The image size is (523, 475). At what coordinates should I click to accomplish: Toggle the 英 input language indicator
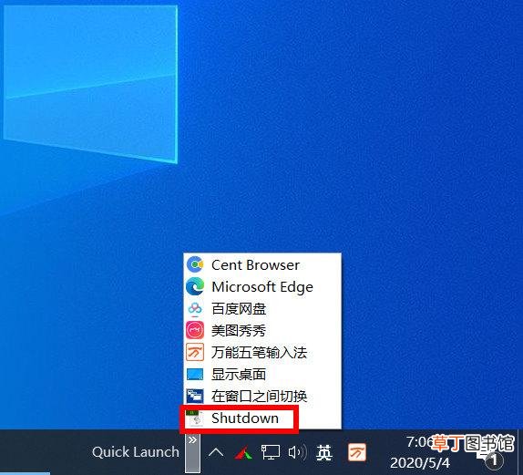coord(323,453)
